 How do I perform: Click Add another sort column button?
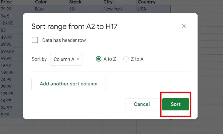[x=69, y=84]
